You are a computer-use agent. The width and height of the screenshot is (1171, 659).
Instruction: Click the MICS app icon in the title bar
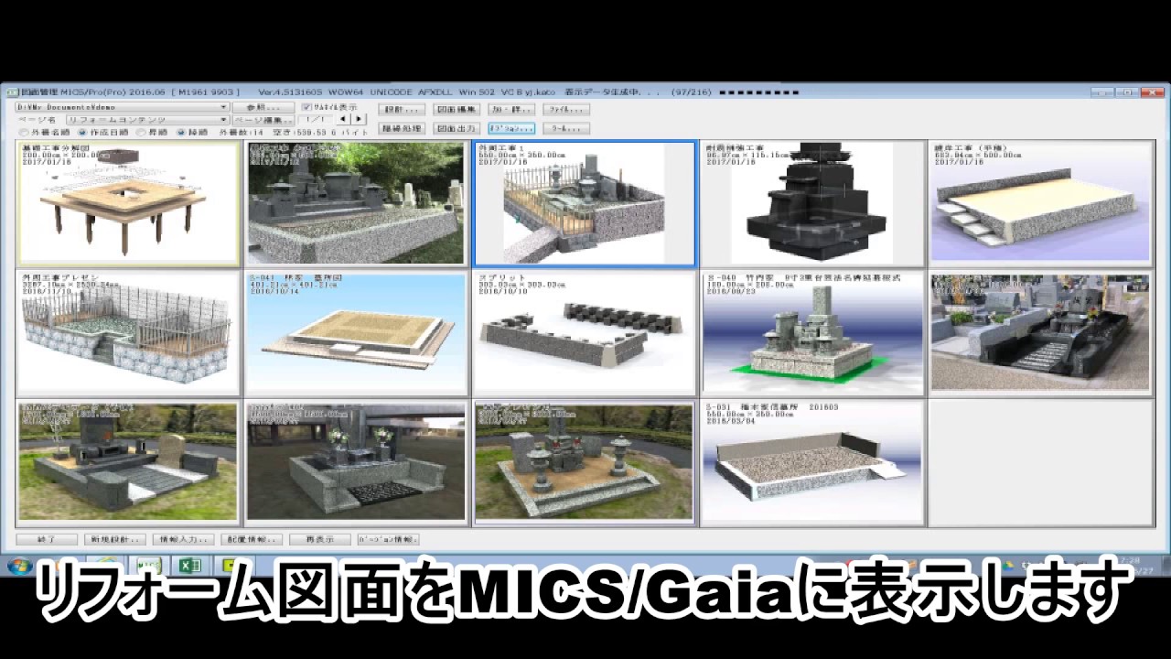click(x=12, y=92)
